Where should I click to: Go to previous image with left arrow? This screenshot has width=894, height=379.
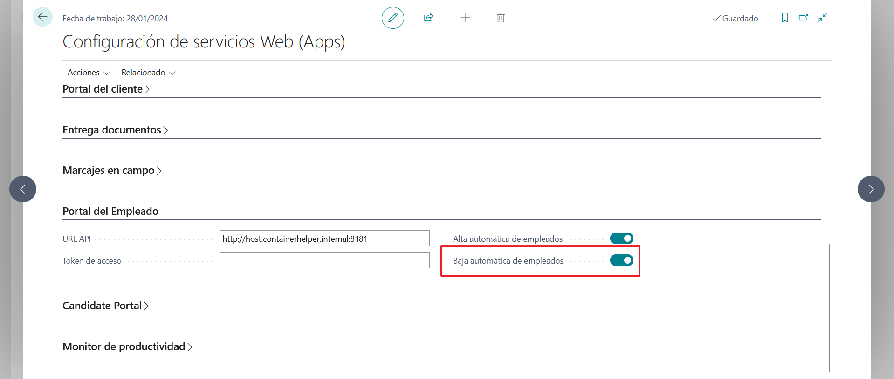click(x=23, y=189)
